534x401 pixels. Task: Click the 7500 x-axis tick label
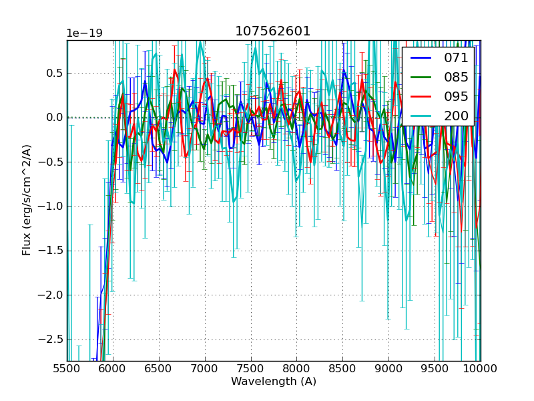point(251,368)
